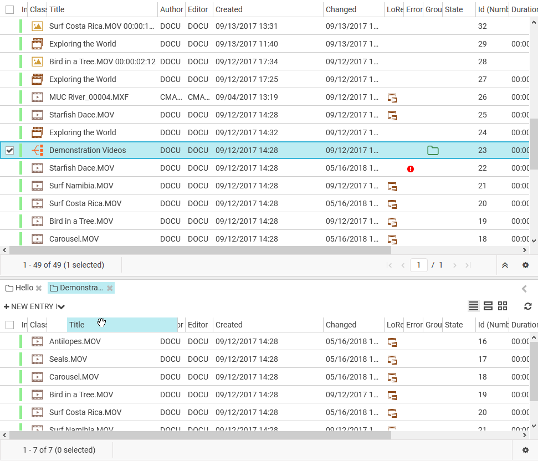This screenshot has height=461, width=538.
Task: Refresh the folder entries list
Action: tap(528, 306)
